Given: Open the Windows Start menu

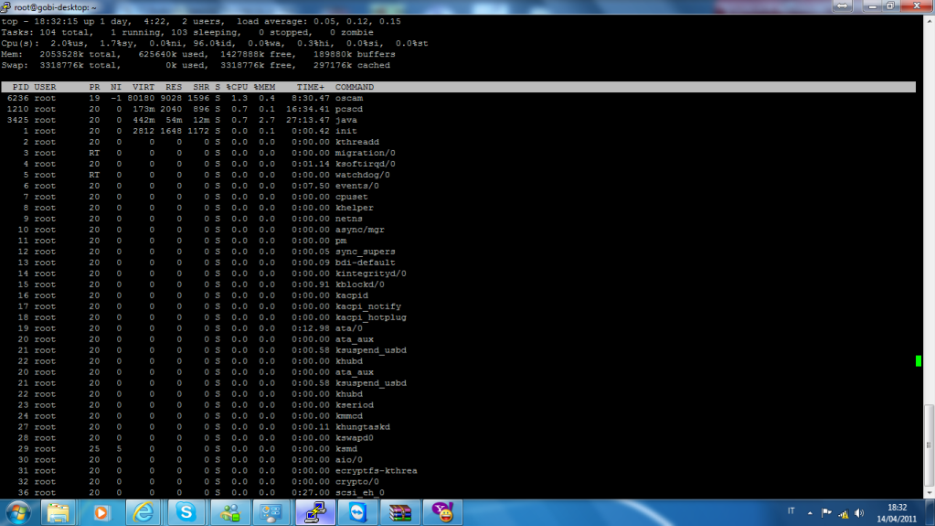Looking at the screenshot, I should click(18, 512).
